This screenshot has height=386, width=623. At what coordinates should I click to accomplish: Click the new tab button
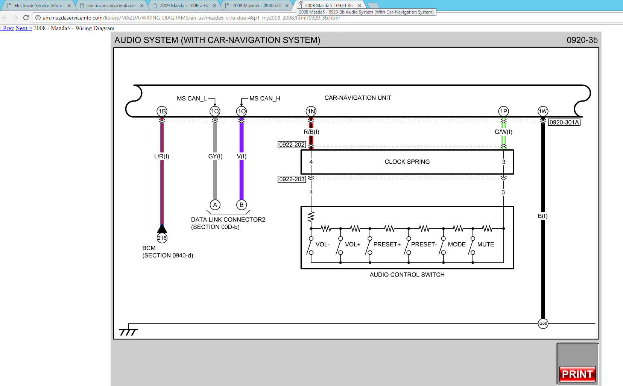click(373, 5)
